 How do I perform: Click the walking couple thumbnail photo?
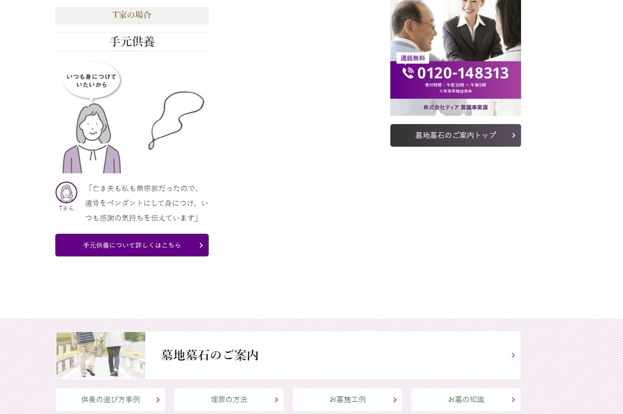pos(101,355)
